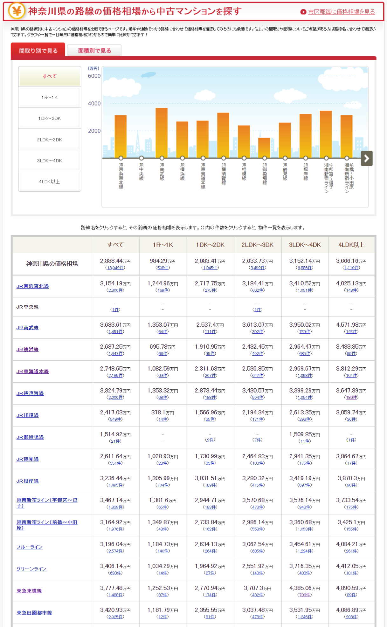387x627 pixels.
Task: Open JR南武線 link in table
Action: pyautogui.click(x=28, y=327)
